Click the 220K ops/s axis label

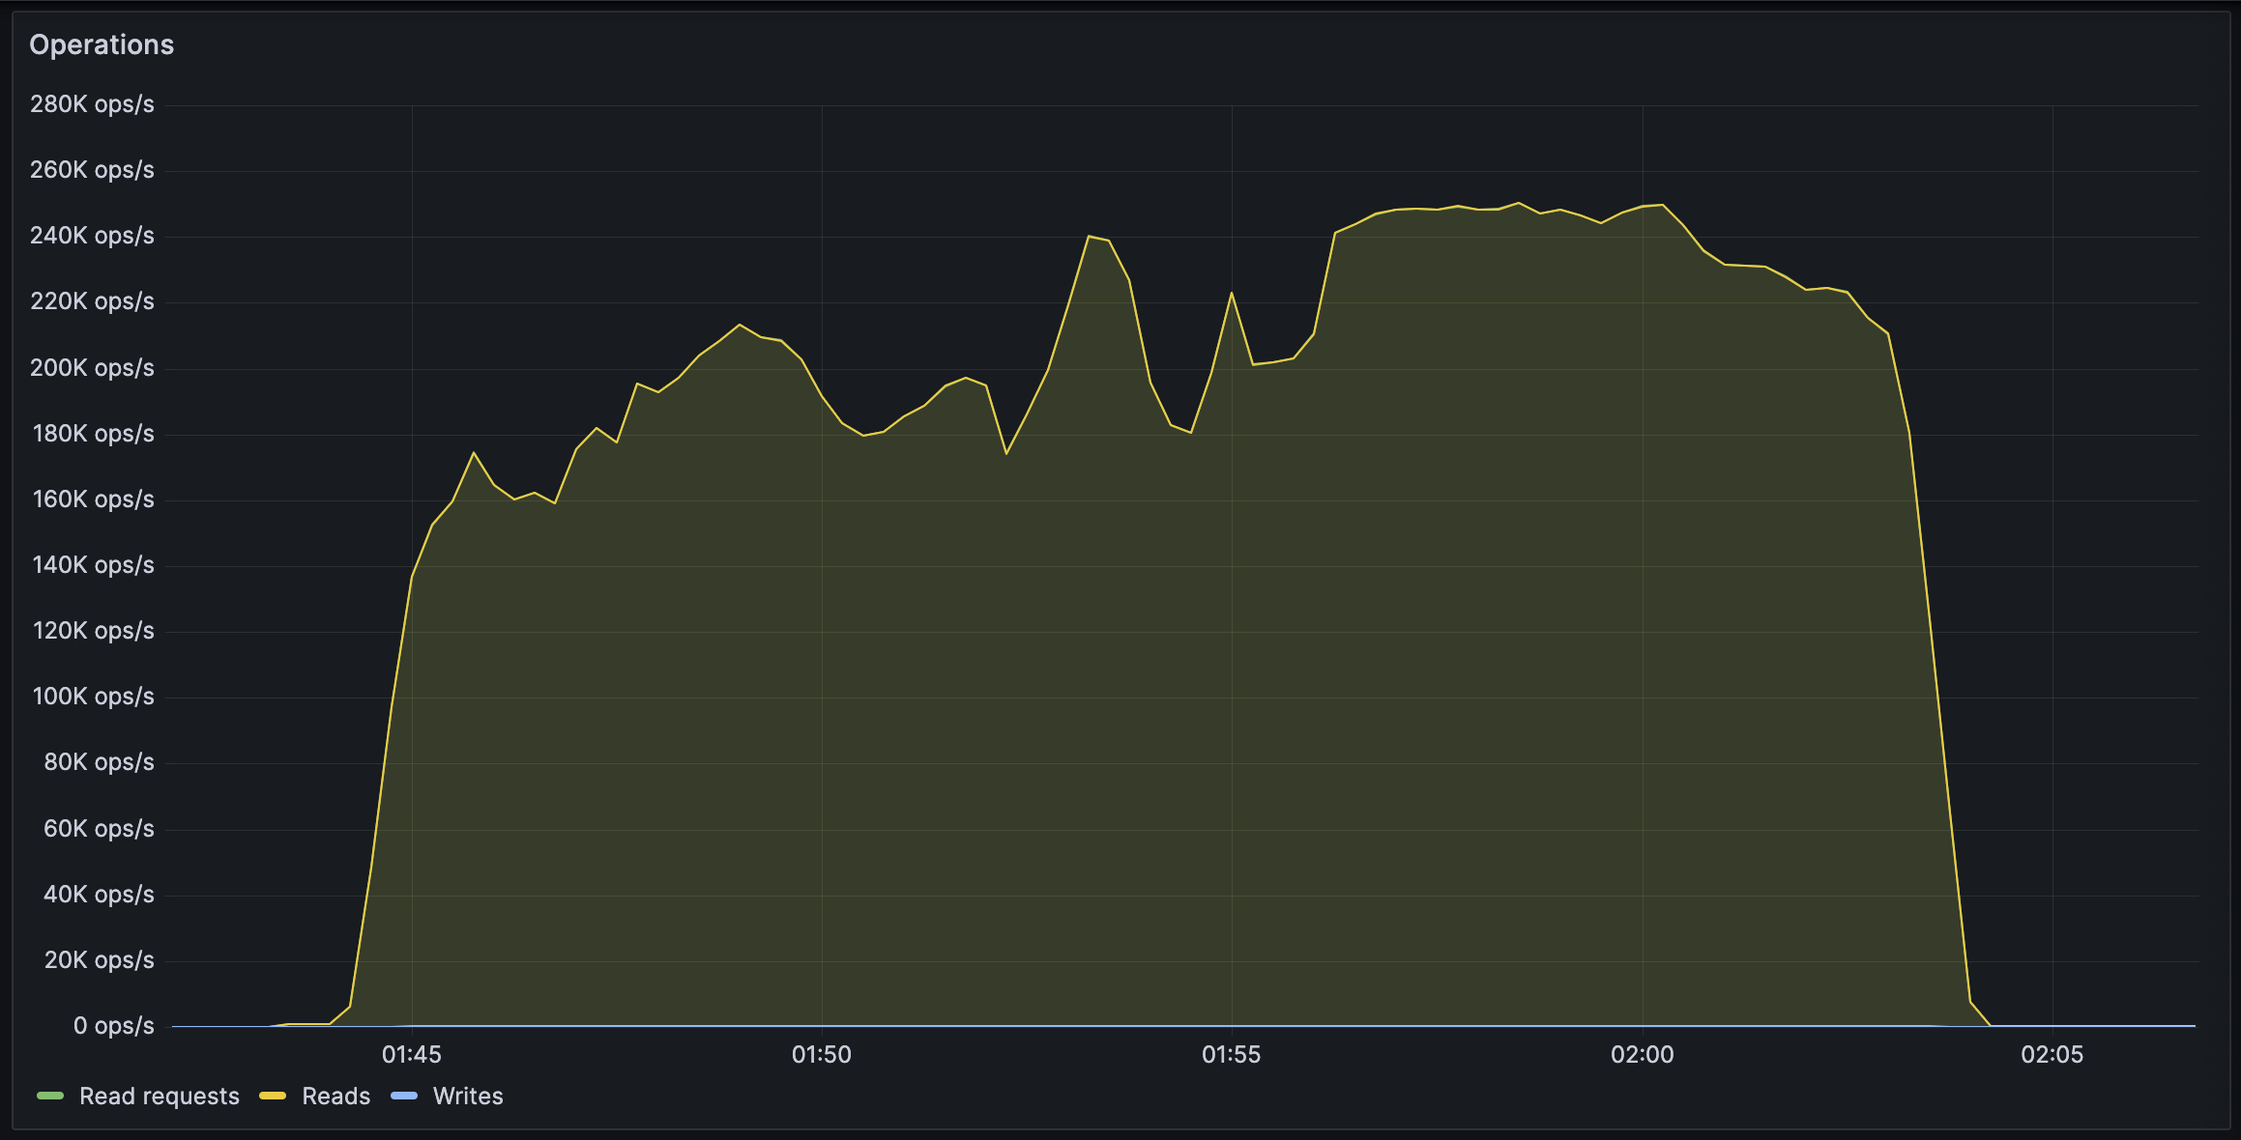(x=92, y=301)
